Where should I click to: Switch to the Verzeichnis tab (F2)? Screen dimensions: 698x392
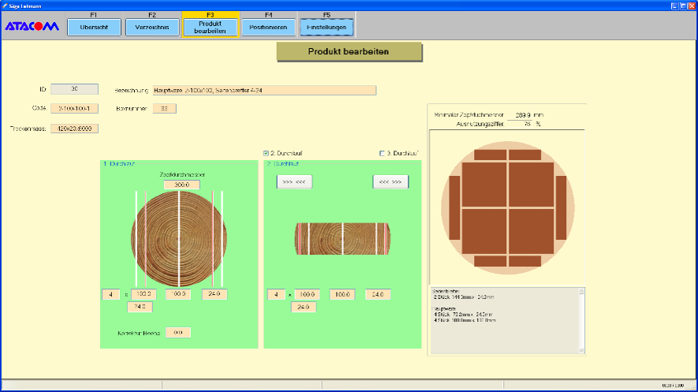click(151, 27)
